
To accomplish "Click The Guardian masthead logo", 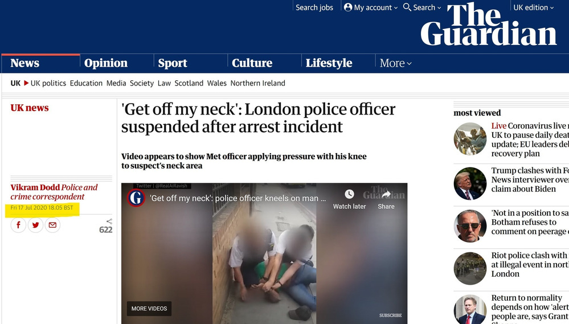I will (489, 24).
